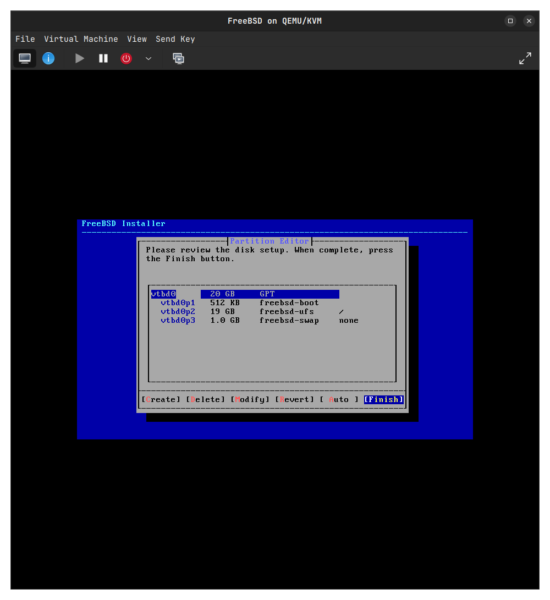The width and height of the screenshot is (550, 600).
Task: Click the Modify partition button
Action: point(250,400)
